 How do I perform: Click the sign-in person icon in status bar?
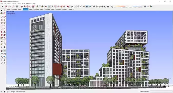tap(8, 91)
